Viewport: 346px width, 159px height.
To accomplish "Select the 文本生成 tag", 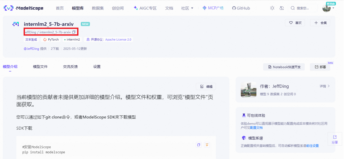I will click(x=31, y=40).
